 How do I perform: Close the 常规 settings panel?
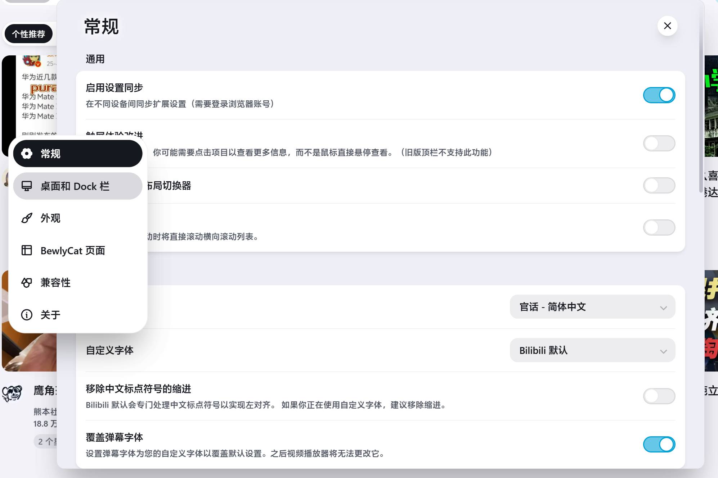[x=667, y=26]
